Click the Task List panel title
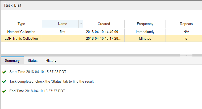202x109 pixels. 13,5
